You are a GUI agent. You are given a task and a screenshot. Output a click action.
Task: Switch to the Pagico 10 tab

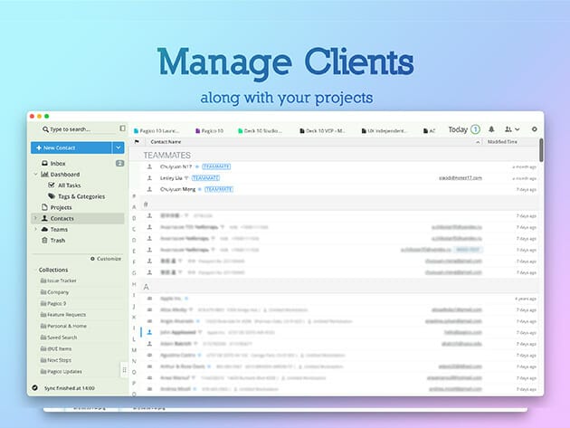point(214,130)
